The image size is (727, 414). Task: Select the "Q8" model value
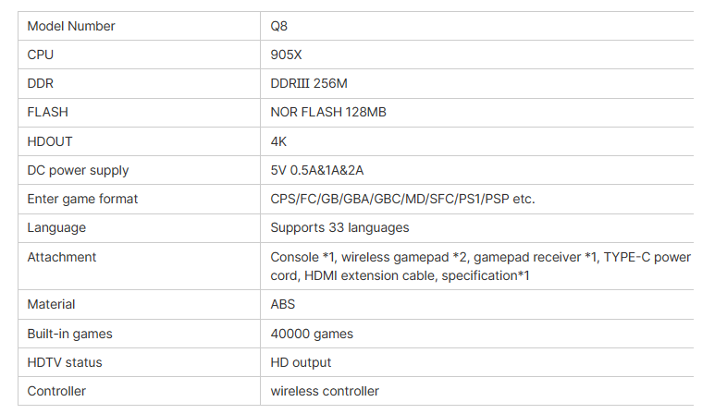pos(279,26)
